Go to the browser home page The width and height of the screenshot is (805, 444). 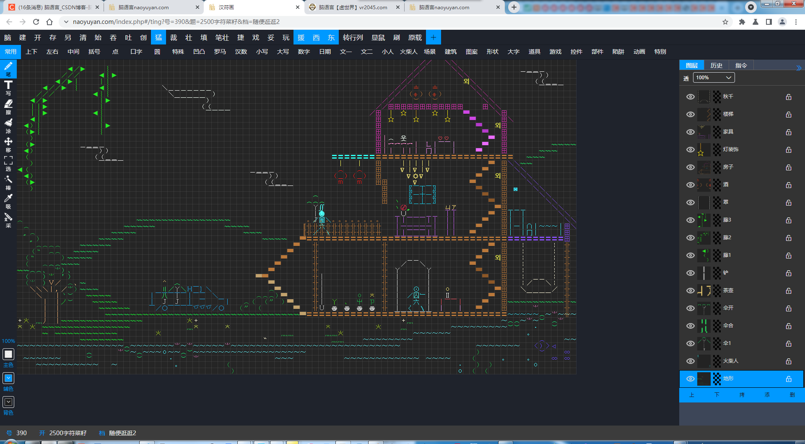pyautogui.click(x=49, y=22)
